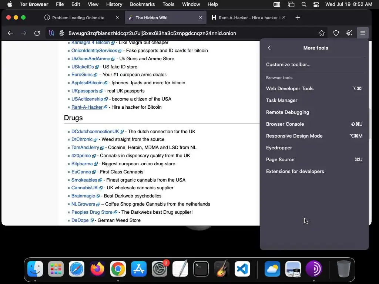Open the Edit menu
Viewport: 379px width, 284px height.
(x=76, y=4)
